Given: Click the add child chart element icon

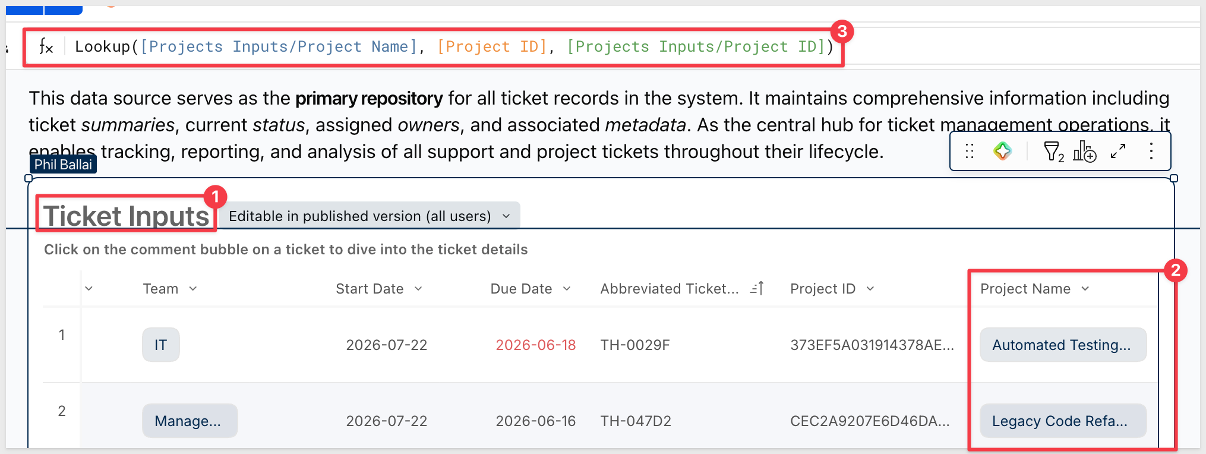Looking at the screenshot, I should pos(1084,152).
